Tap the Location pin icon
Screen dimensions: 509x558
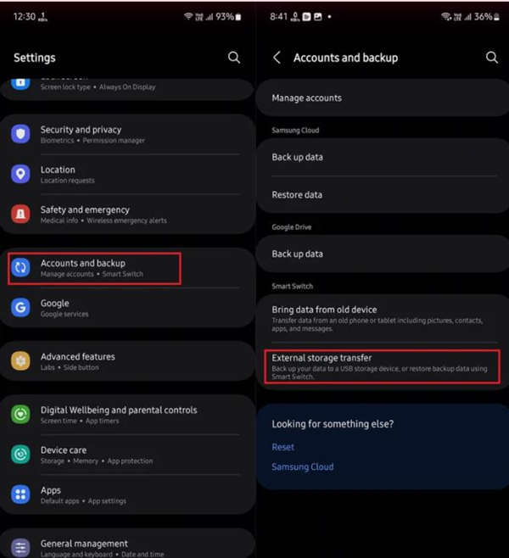pos(20,174)
